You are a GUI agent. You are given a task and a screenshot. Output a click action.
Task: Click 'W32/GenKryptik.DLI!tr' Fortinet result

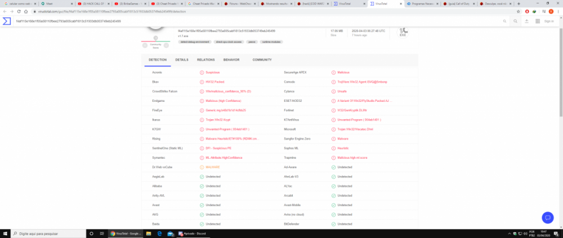[x=352, y=110]
